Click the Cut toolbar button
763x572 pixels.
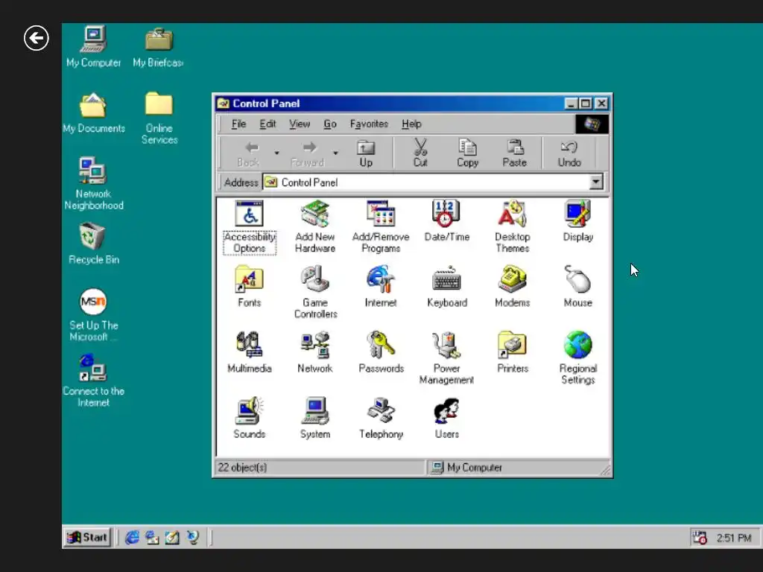[x=420, y=153]
